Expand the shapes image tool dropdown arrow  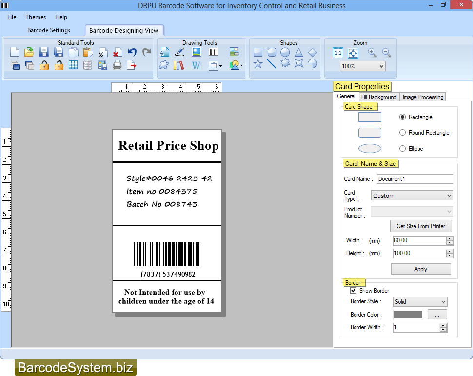click(242, 65)
